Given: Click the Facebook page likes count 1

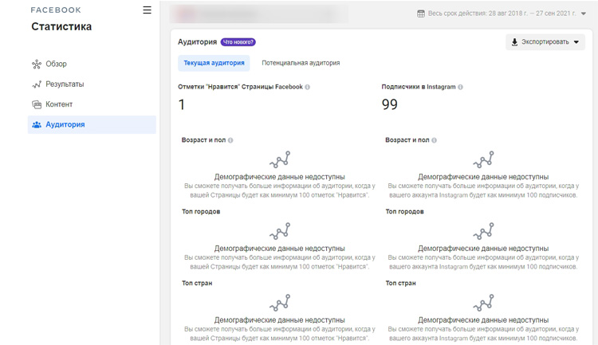Looking at the screenshot, I should (182, 104).
